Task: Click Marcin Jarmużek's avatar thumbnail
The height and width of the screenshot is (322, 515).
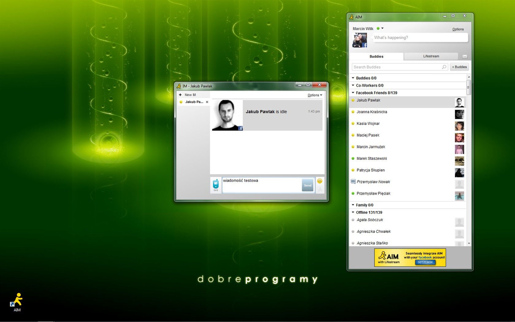Action: (x=459, y=149)
